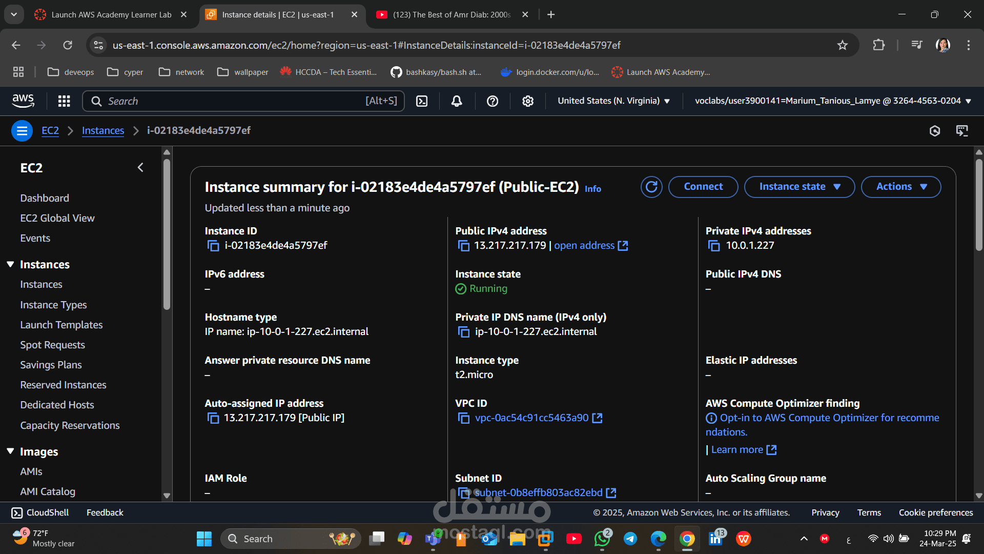Collapse the EC2 sidebar with the chevron

[140, 168]
